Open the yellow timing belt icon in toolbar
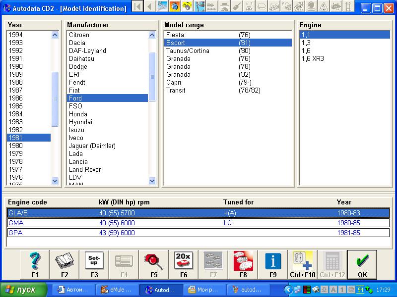This screenshot has height=297, width=397. (x=187, y=6)
